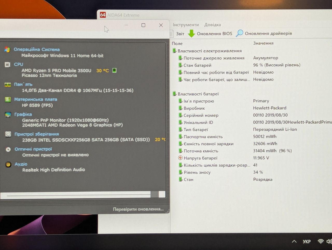This screenshot has width=332, height=250.
Task: Open the Інструменти menu in AIDA64
Action: click(186, 25)
